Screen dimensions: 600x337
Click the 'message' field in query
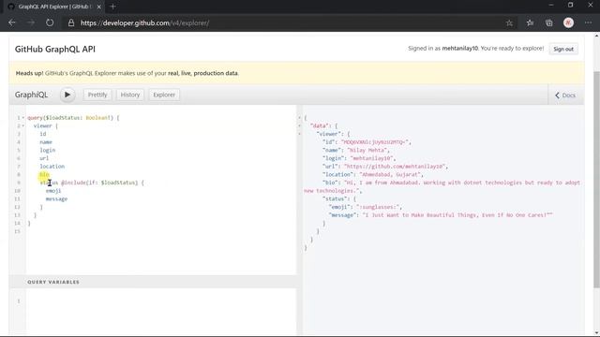tap(56, 198)
